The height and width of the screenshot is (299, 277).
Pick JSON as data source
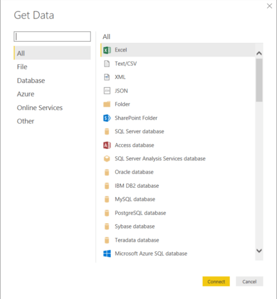point(121,91)
